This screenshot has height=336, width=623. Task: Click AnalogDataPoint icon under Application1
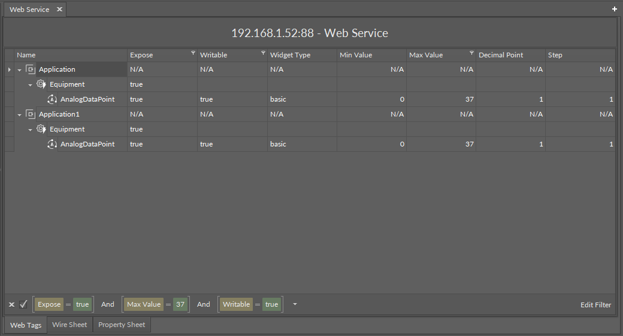pos(52,144)
